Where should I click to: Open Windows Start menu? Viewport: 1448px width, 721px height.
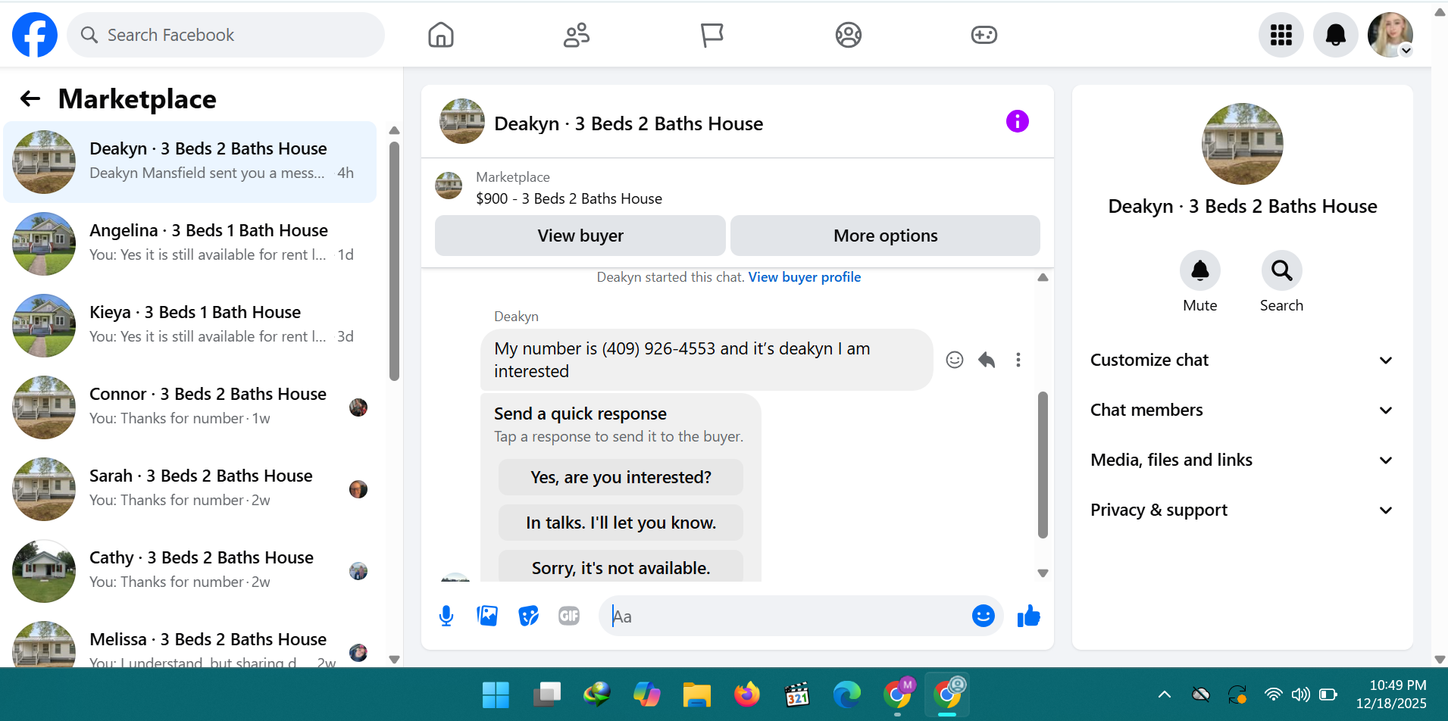coord(496,694)
